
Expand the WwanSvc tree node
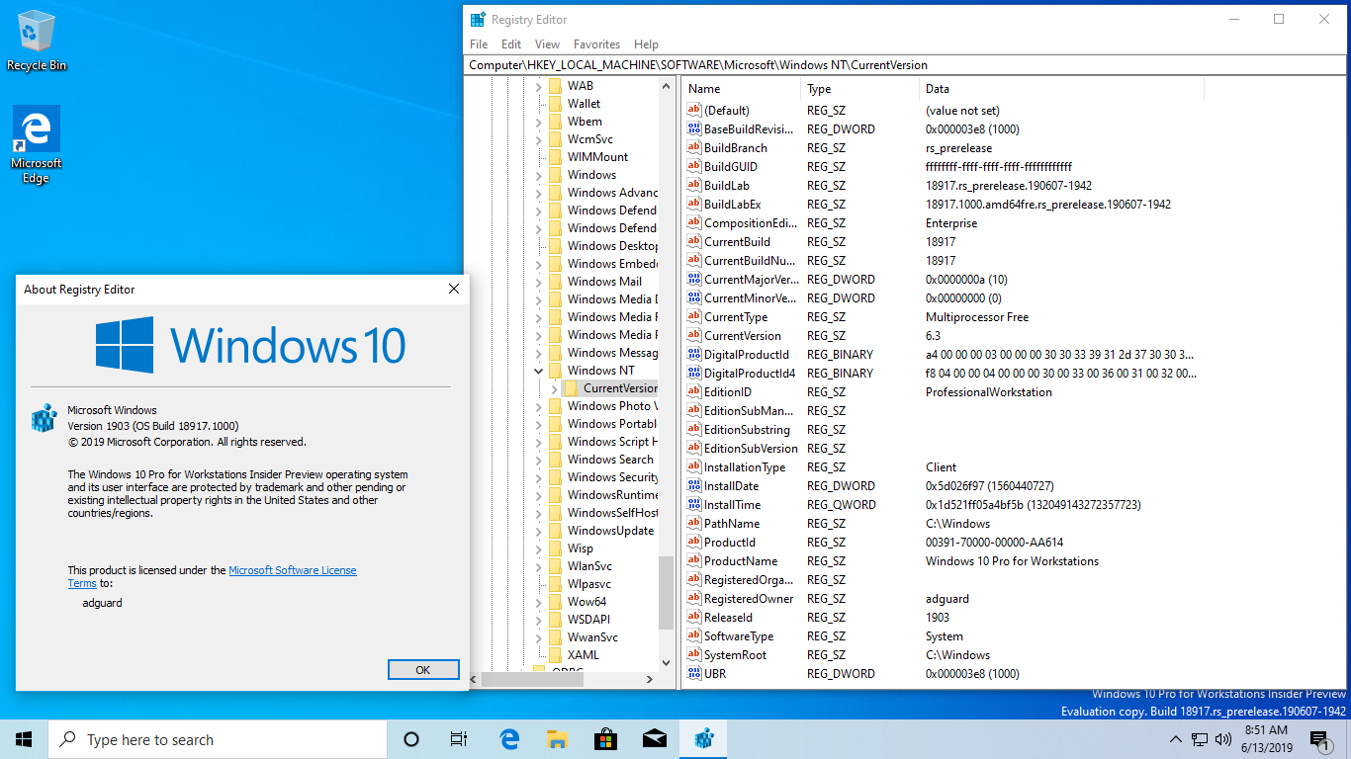point(539,637)
